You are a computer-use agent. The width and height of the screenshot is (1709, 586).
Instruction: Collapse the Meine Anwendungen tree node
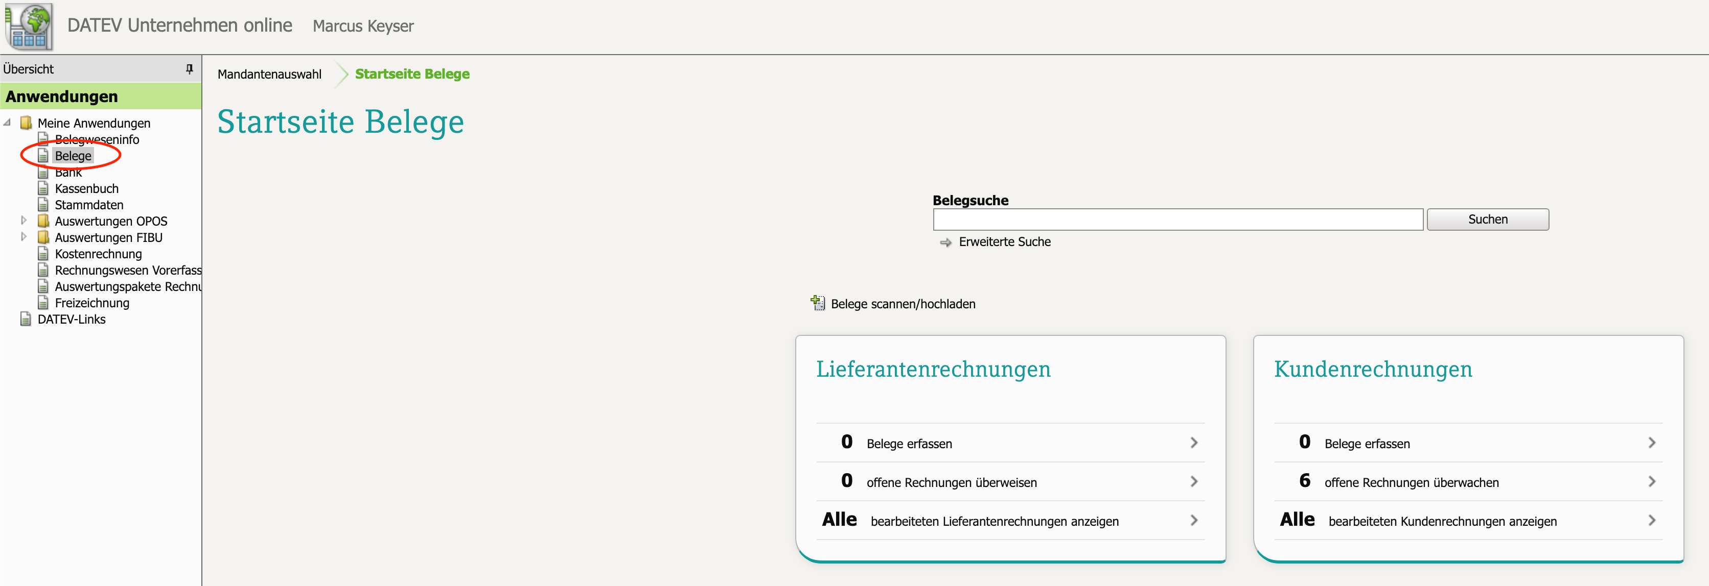tap(7, 123)
